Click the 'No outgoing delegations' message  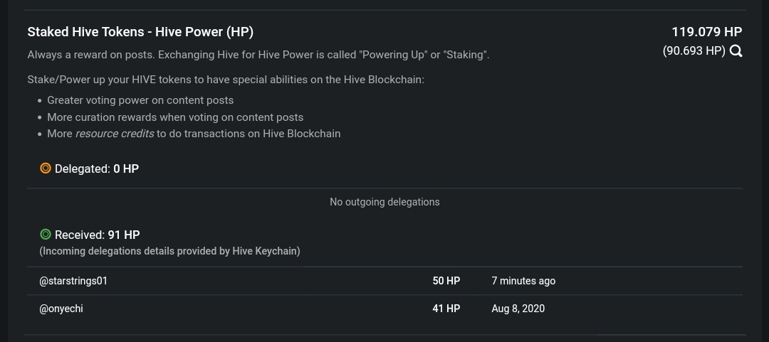pyautogui.click(x=384, y=202)
